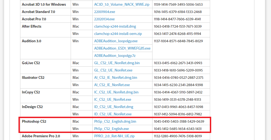This screenshot has width=271, height=140.
Task: Download IC_CS2_UE_NonRet.exe for Windows
Action: (x=113, y=100)
